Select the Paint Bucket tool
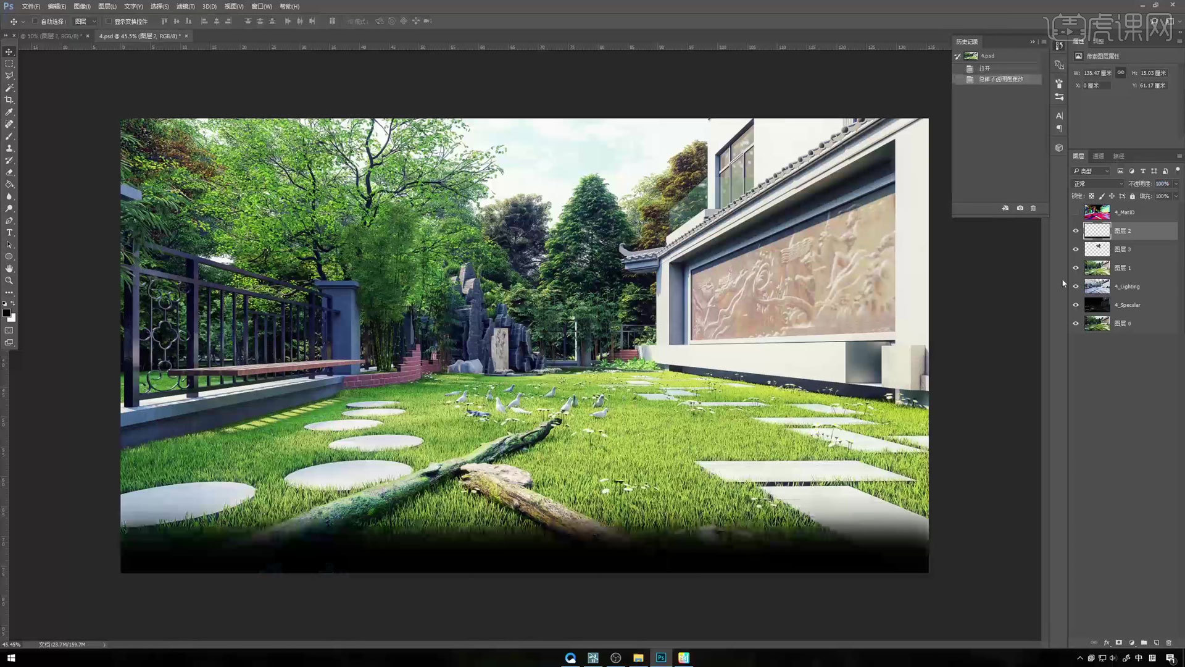This screenshot has height=667, width=1185. pyautogui.click(x=9, y=184)
